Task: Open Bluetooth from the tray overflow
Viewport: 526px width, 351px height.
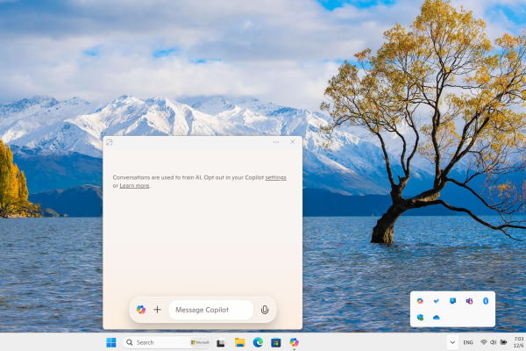Action: 486,301
